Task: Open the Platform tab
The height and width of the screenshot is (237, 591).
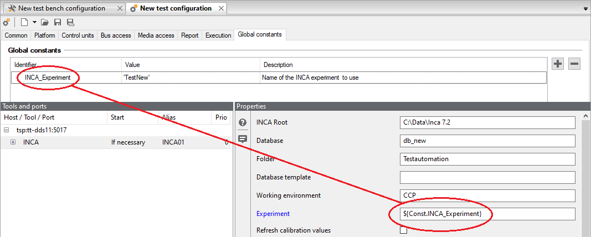Action: [x=45, y=35]
